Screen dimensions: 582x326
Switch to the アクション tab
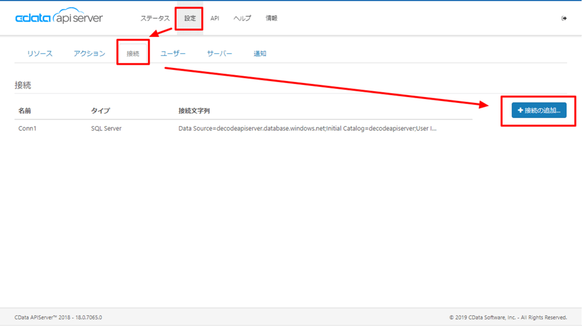click(89, 53)
